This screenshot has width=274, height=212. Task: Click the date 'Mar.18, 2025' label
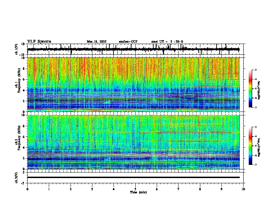(97, 42)
